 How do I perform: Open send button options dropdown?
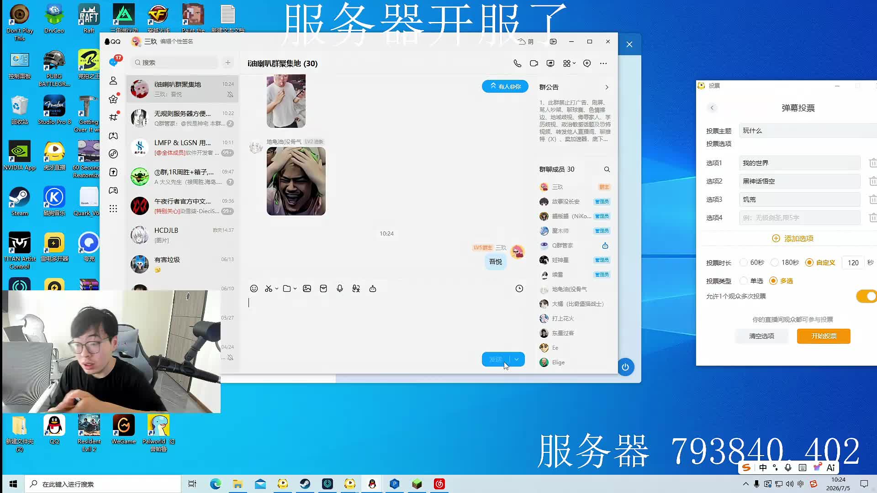(x=517, y=359)
